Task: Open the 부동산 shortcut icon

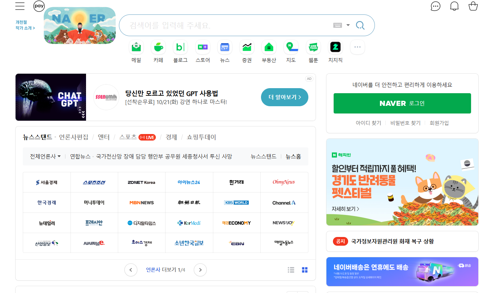Action: (269, 47)
